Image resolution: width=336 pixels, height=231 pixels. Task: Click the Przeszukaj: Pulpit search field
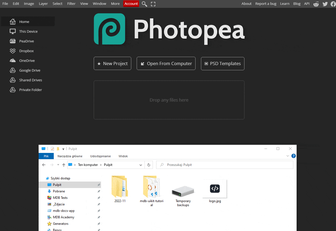click(x=227, y=165)
